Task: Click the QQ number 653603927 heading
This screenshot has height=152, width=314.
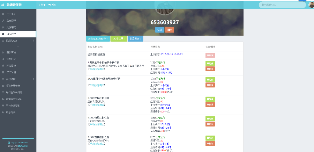Action: (165, 22)
